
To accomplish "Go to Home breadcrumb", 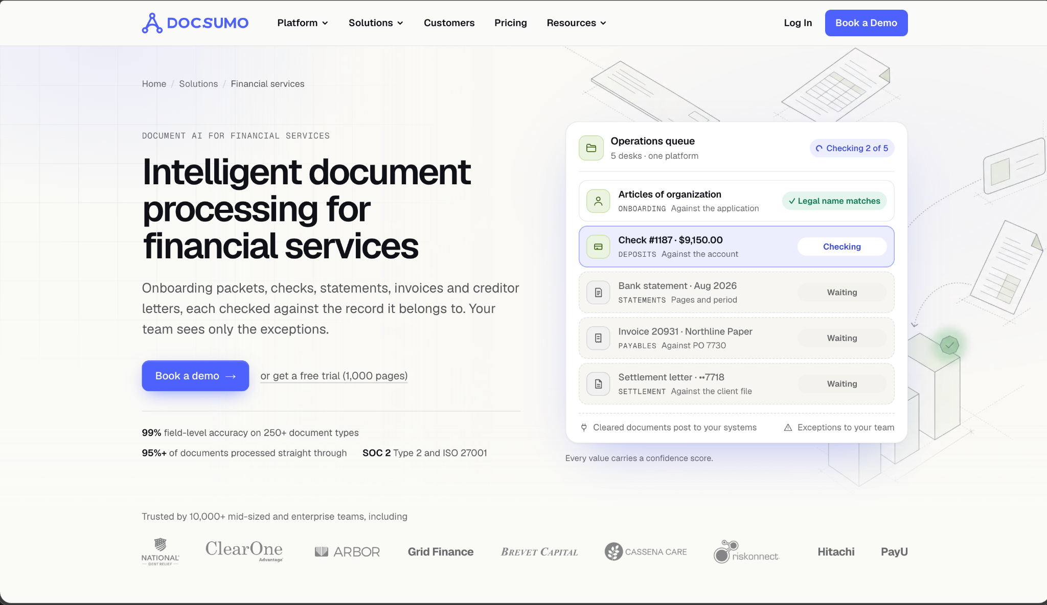I will click(154, 84).
